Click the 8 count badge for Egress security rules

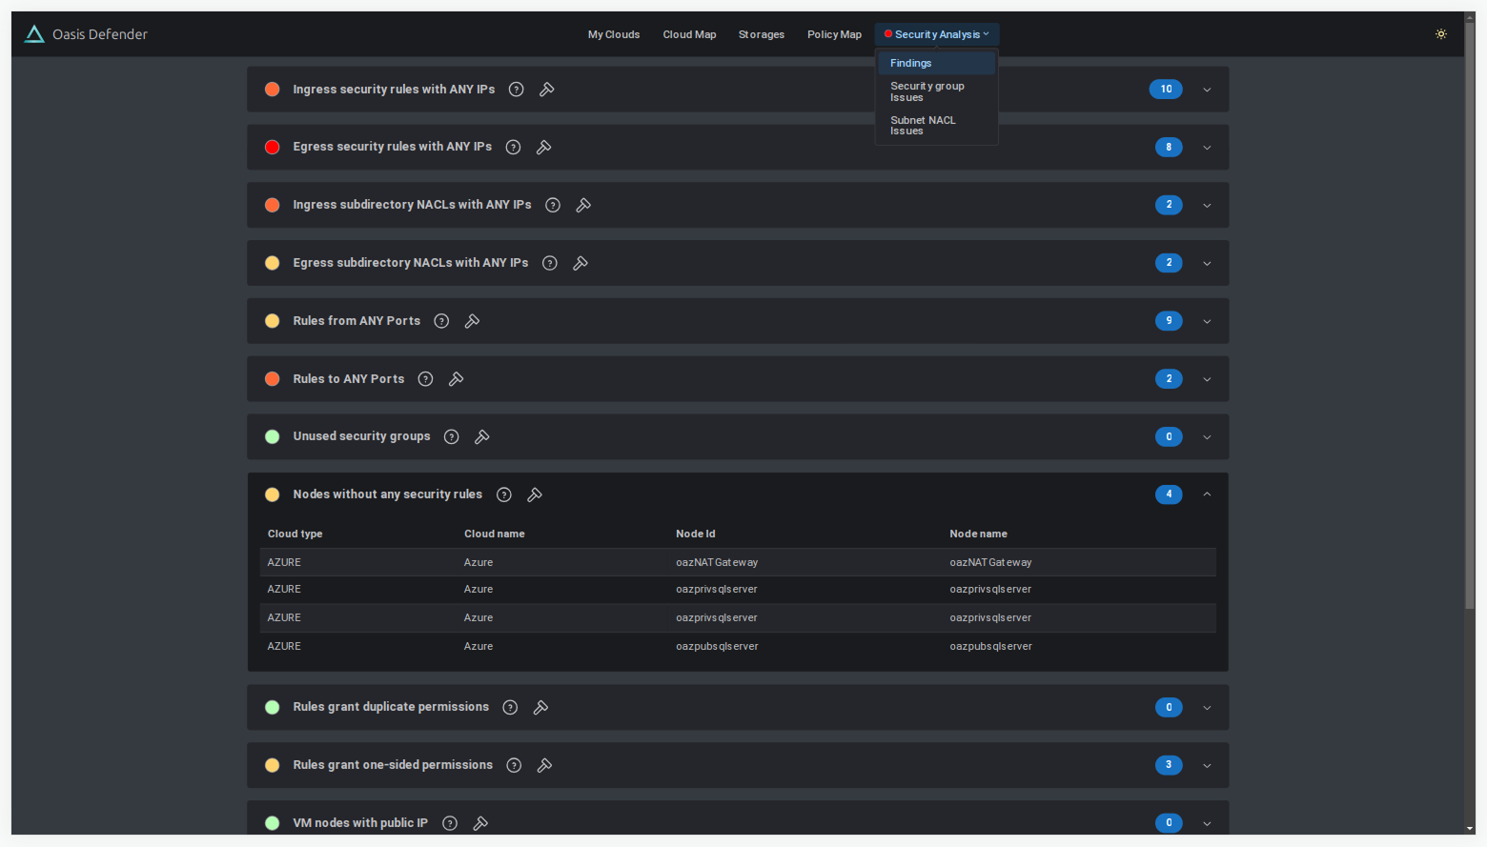coord(1169,148)
